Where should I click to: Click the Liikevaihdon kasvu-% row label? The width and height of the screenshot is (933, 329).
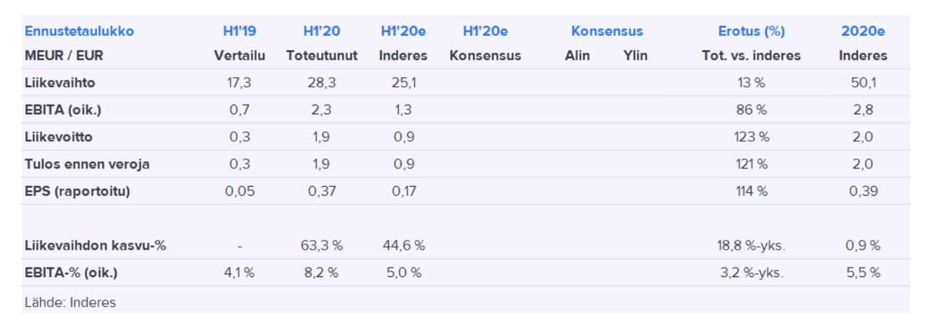click(95, 246)
